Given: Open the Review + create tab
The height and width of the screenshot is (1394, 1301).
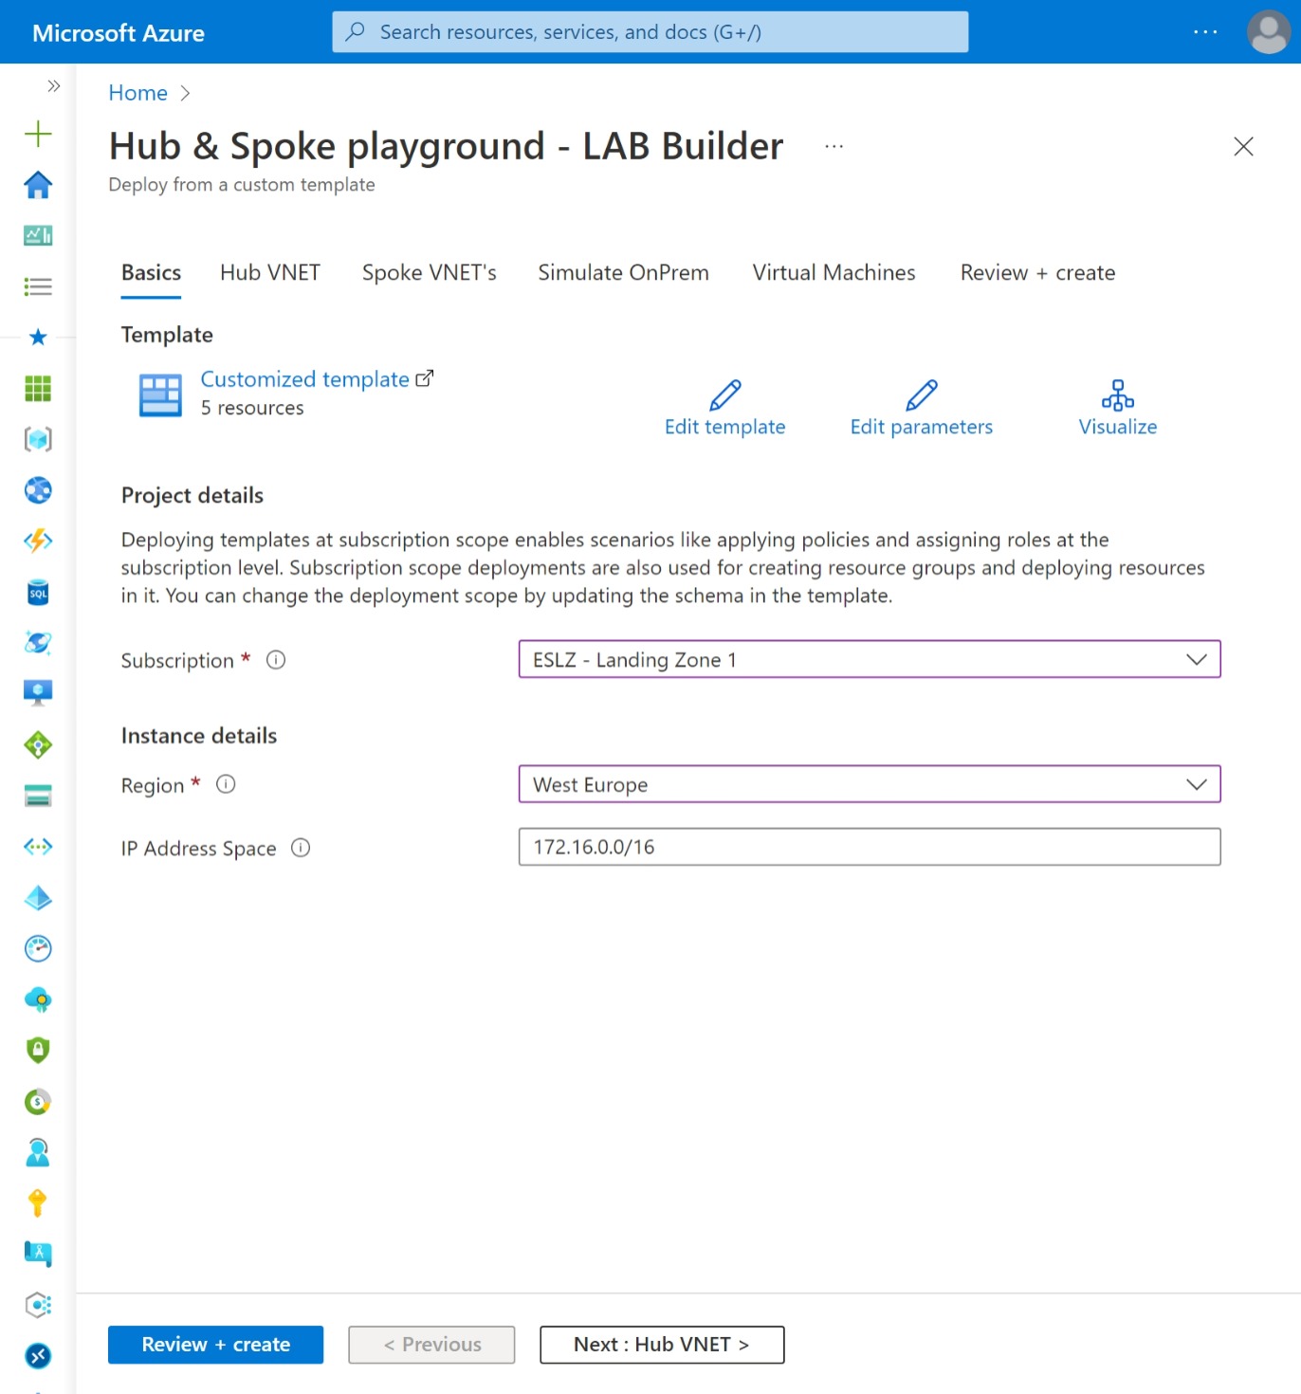Looking at the screenshot, I should [1037, 273].
